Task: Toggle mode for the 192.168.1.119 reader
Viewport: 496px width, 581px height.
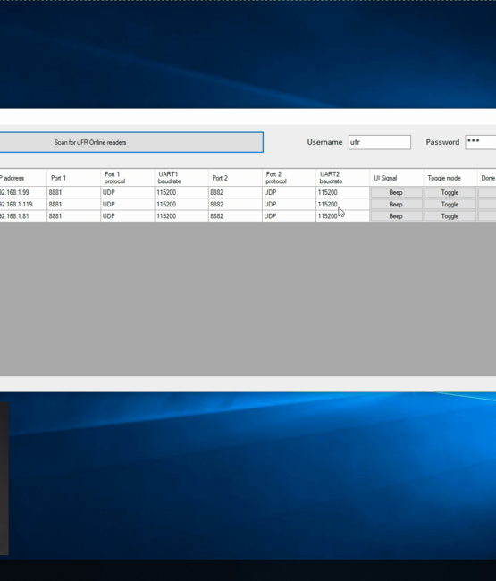Action: [x=450, y=204]
